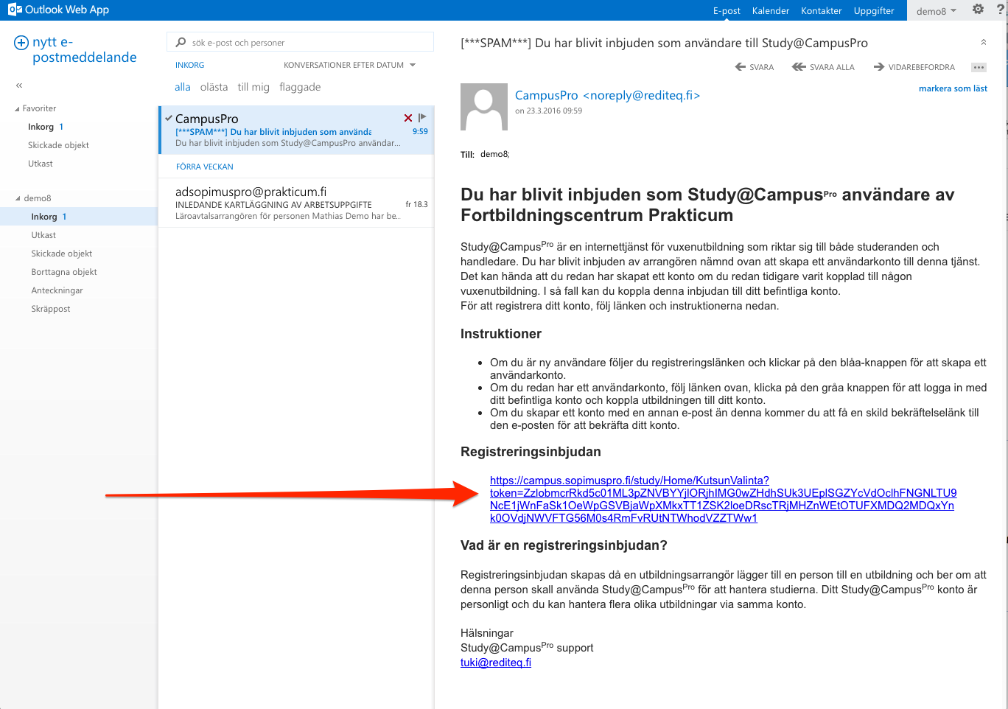The image size is (1008, 709).
Task: Click the checkmark on CampusPro message
Action: 169,118
